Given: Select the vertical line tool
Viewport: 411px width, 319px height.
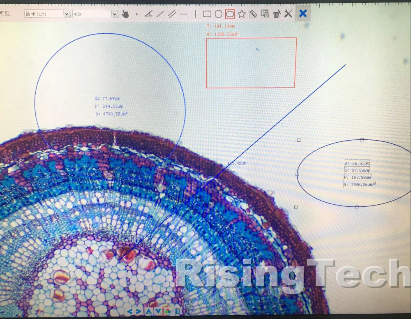Looking at the screenshot, I should (x=196, y=14).
